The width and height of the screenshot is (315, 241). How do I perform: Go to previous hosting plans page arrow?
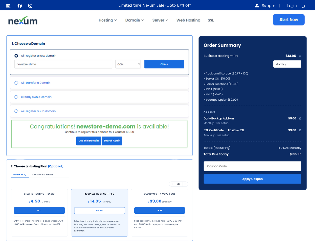[x=172, y=184]
